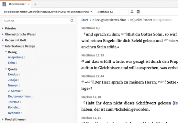This screenshot has height=123, width=178.
Task: Remove the 'Quelle: Psalter' filter via its x
Action: [x=131, y=20]
